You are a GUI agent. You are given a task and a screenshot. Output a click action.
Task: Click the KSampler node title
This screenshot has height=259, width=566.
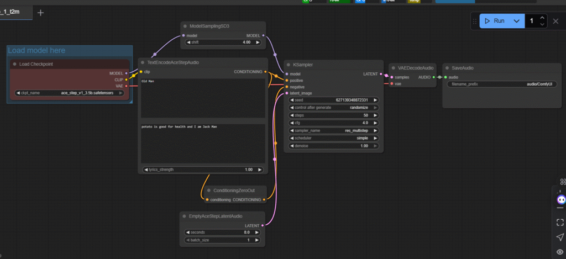pos(303,65)
